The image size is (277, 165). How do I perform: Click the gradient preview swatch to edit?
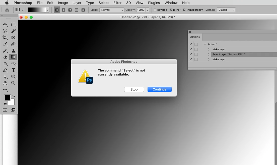point(37,10)
